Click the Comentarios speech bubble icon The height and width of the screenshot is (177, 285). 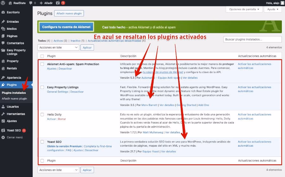pyautogui.click(x=3, y=43)
